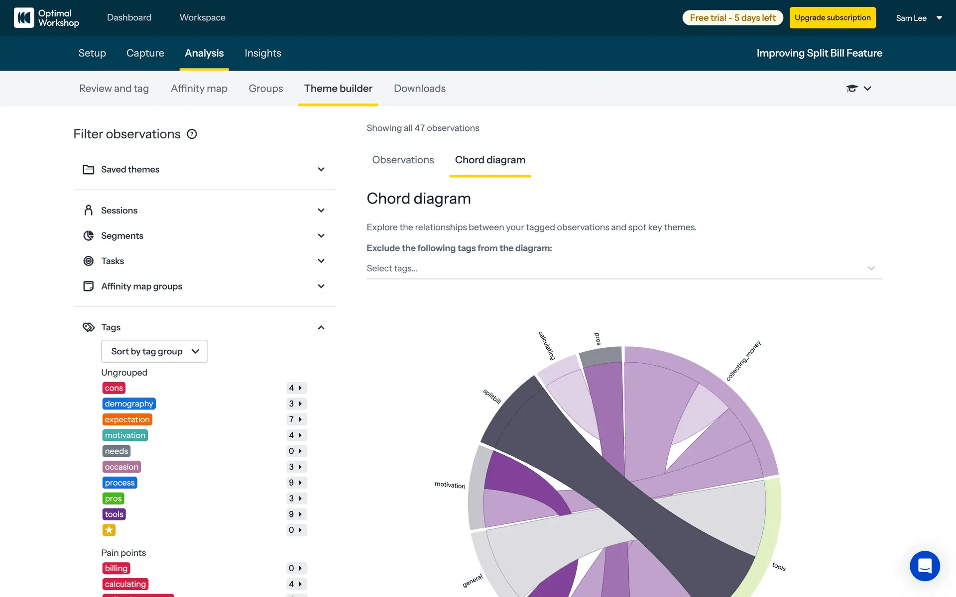Viewport: 956px width, 597px height.
Task: Open the Affinity map tab
Action: point(199,89)
